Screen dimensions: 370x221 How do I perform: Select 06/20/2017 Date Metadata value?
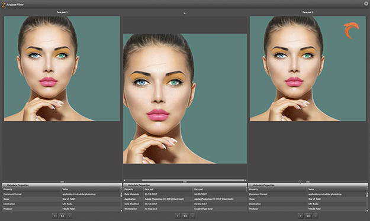tap(200, 194)
